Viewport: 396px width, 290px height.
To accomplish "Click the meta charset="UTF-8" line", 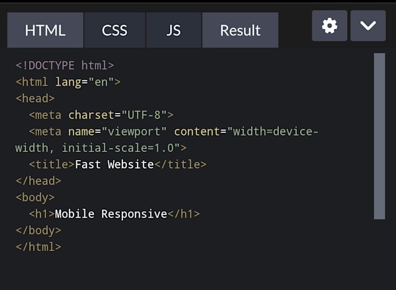I will [101, 115].
